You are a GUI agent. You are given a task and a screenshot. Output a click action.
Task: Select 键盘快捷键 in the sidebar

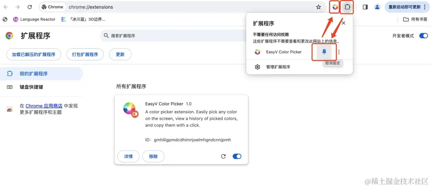(x=41, y=87)
